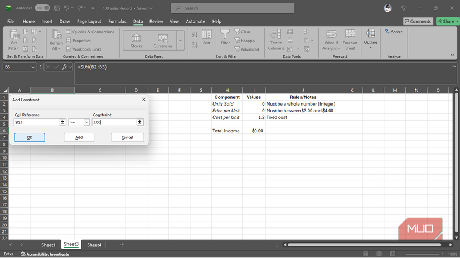Viewport: 460px width, 258px height.
Task: Click the Save icon in title bar
Action: tap(57, 8)
